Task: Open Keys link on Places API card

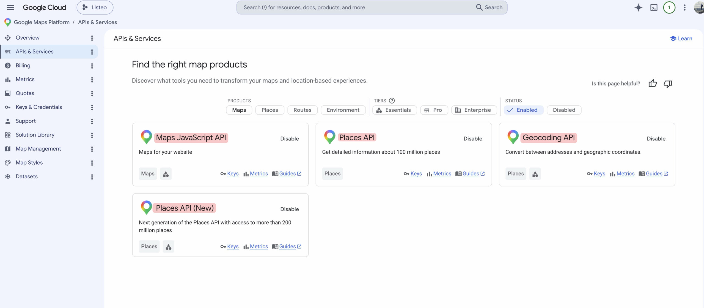Action: pyautogui.click(x=416, y=174)
